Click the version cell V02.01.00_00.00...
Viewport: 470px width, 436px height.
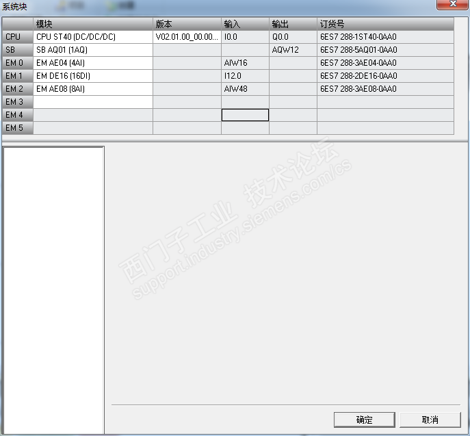(x=187, y=37)
